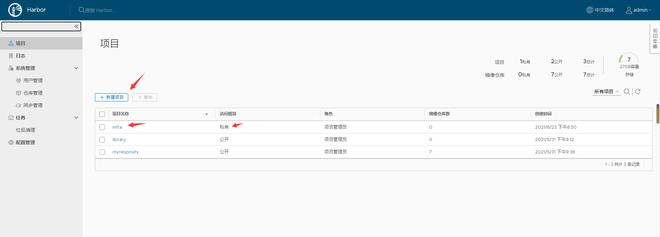
Task: Click the 27GB容量 storage label
Action: [x=629, y=67]
